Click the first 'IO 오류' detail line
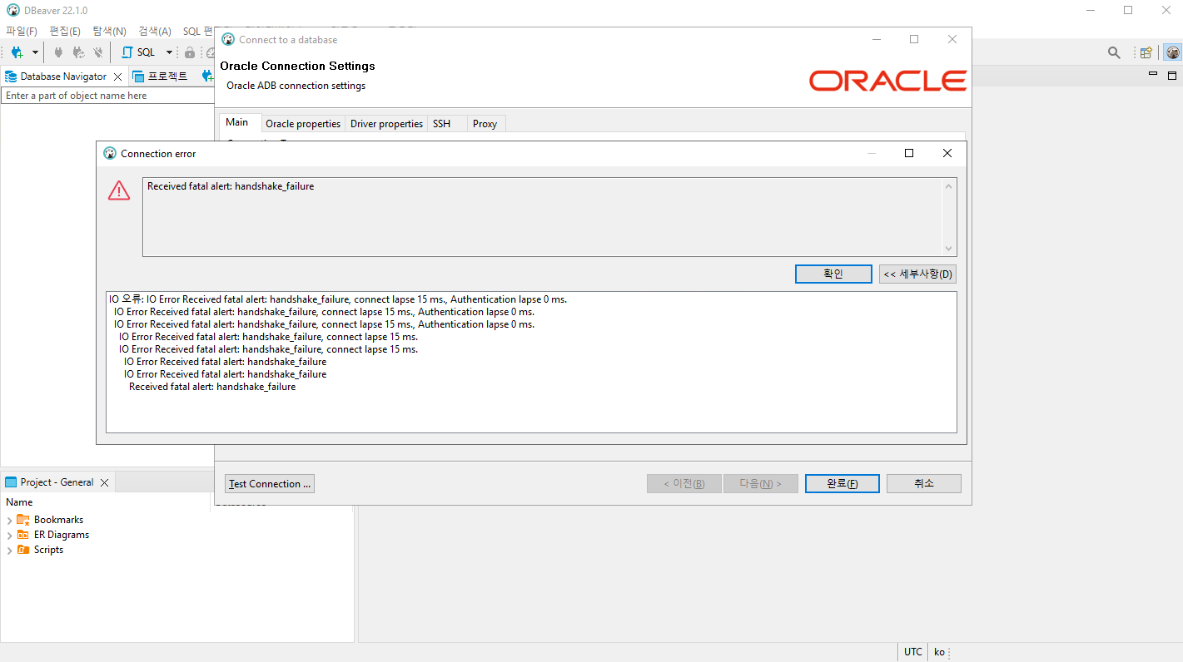 coord(338,299)
